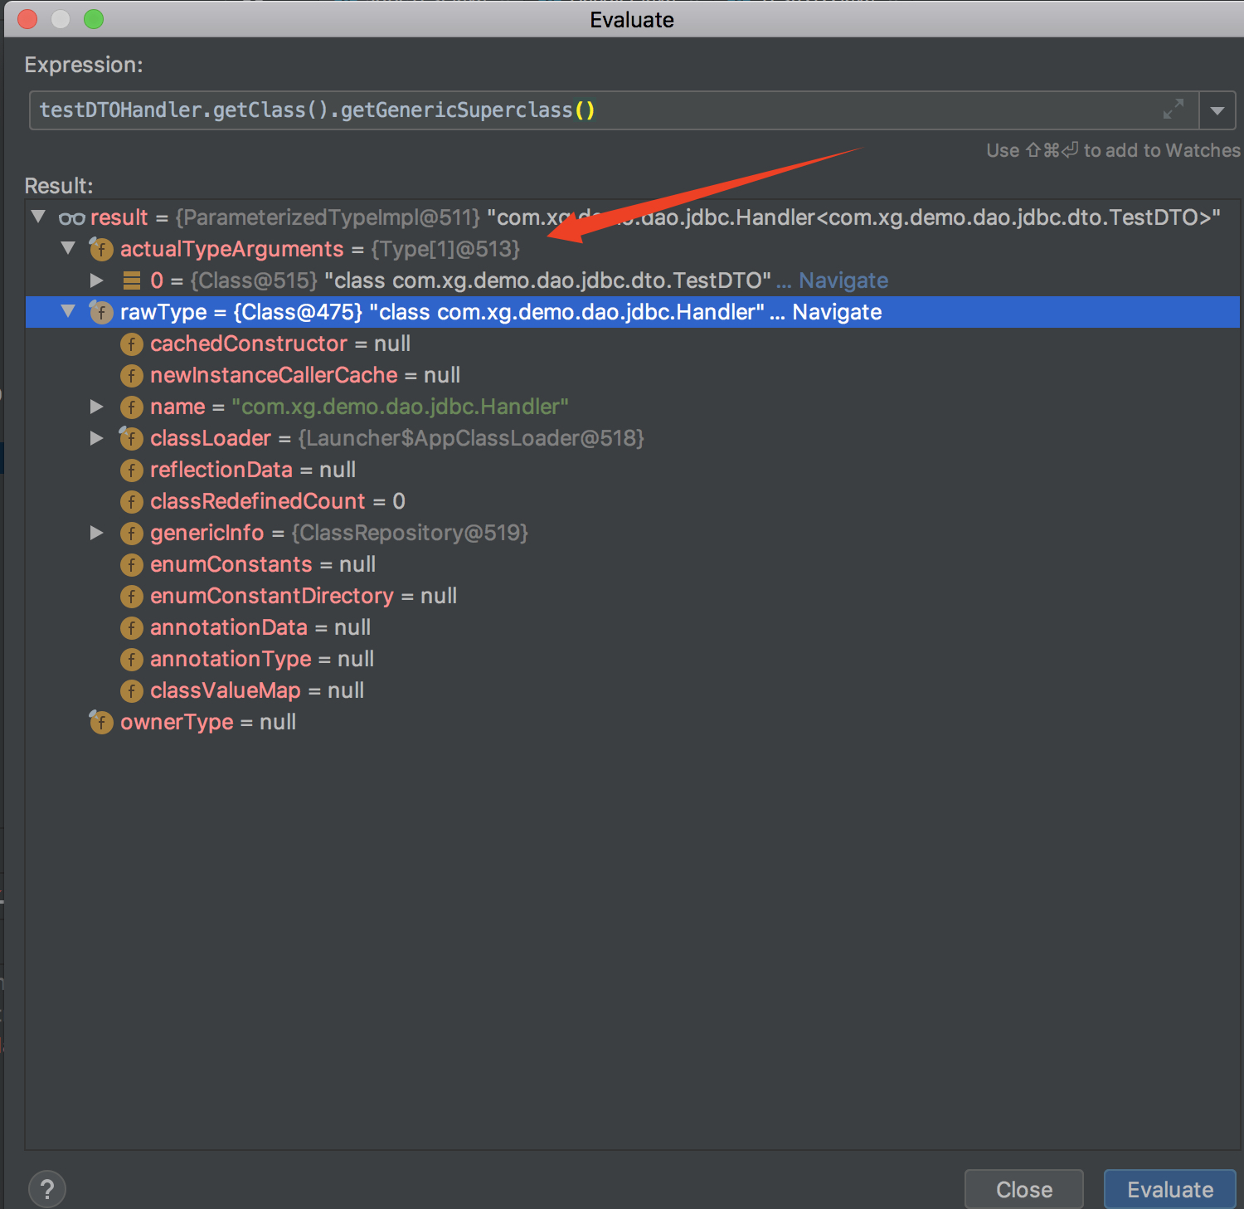Click the array element icon of item 0
This screenshot has width=1244, height=1209.
click(131, 280)
